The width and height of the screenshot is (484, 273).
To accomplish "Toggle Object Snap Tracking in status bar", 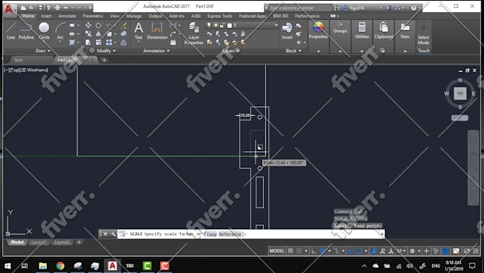I will (350, 251).
